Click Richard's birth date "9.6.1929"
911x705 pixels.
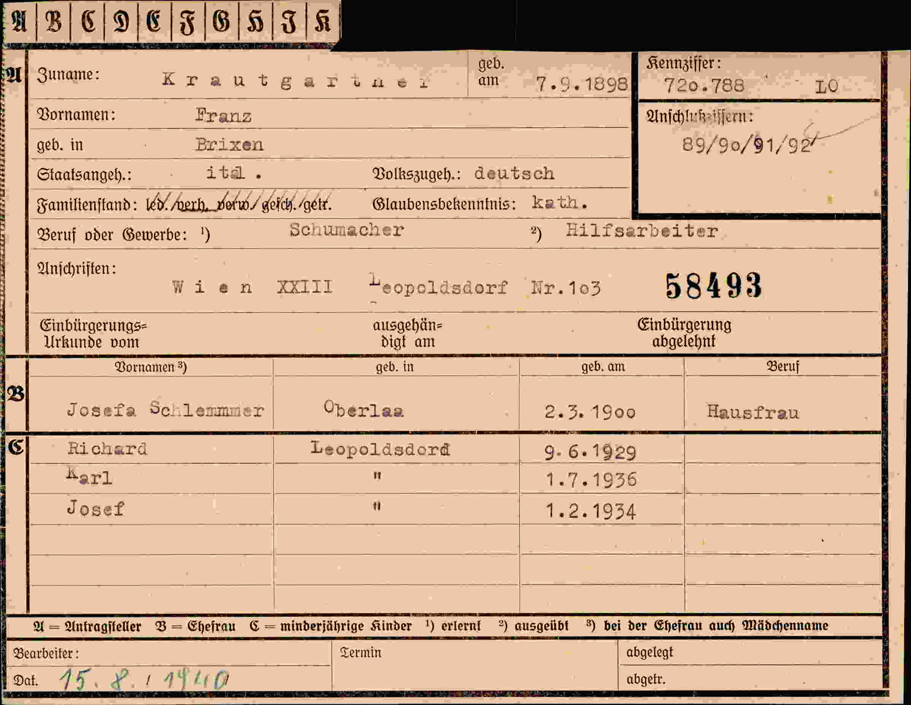pyautogui.click(x=590, y=452)
